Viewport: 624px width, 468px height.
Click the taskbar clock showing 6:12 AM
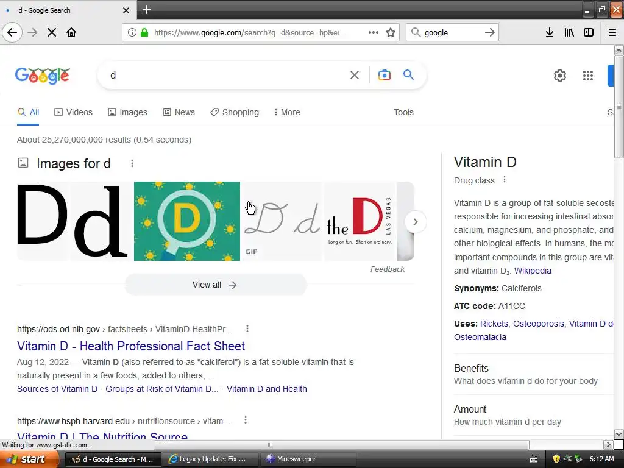[601, 459]
